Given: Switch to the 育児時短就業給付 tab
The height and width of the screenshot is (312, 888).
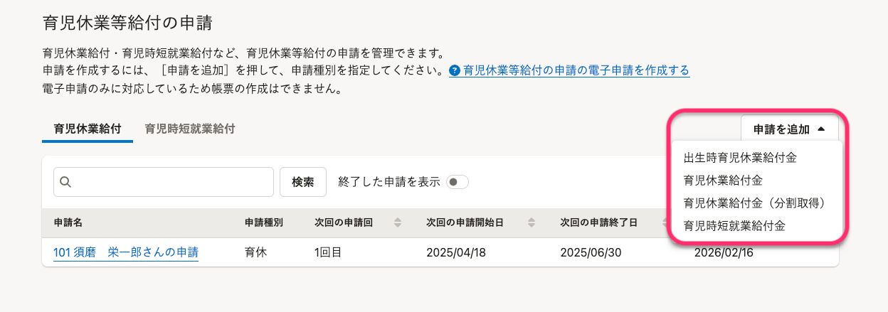Looking at the screenshot, I should (190, 129).
